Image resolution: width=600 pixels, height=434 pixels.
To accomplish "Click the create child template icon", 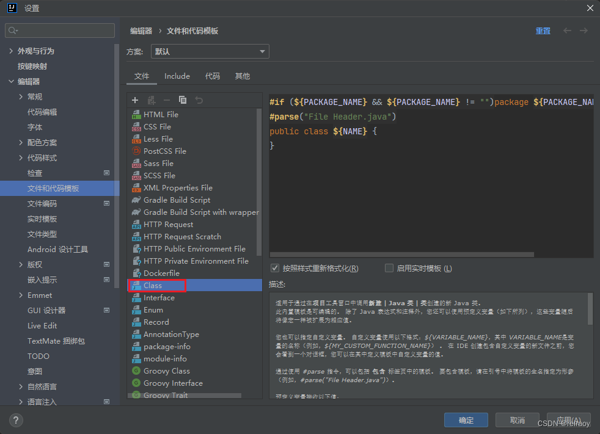I will click(150, 99).
